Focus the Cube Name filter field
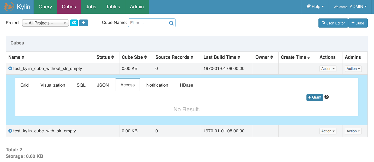 pos(149,23)
